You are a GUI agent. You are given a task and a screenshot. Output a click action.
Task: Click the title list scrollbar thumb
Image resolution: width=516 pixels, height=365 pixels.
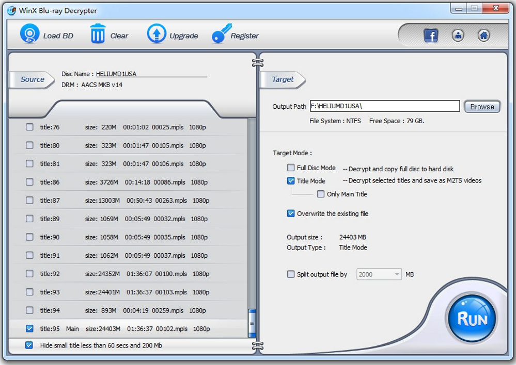pos(252,323)
